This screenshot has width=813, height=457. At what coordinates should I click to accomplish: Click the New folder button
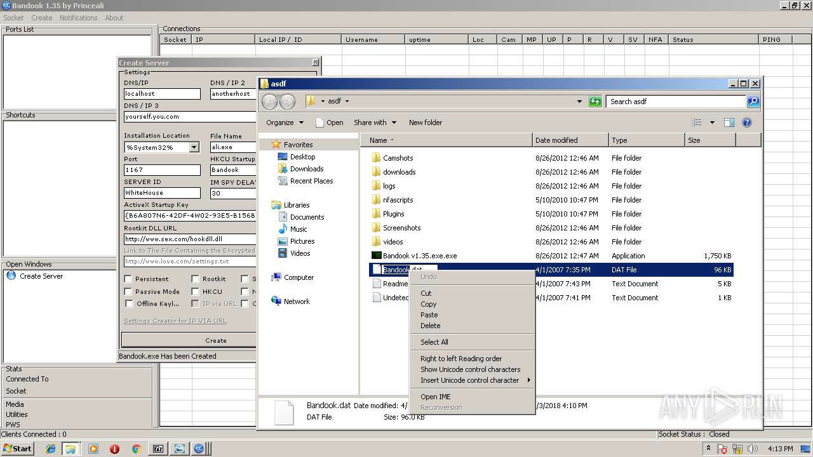click(426, 123)
